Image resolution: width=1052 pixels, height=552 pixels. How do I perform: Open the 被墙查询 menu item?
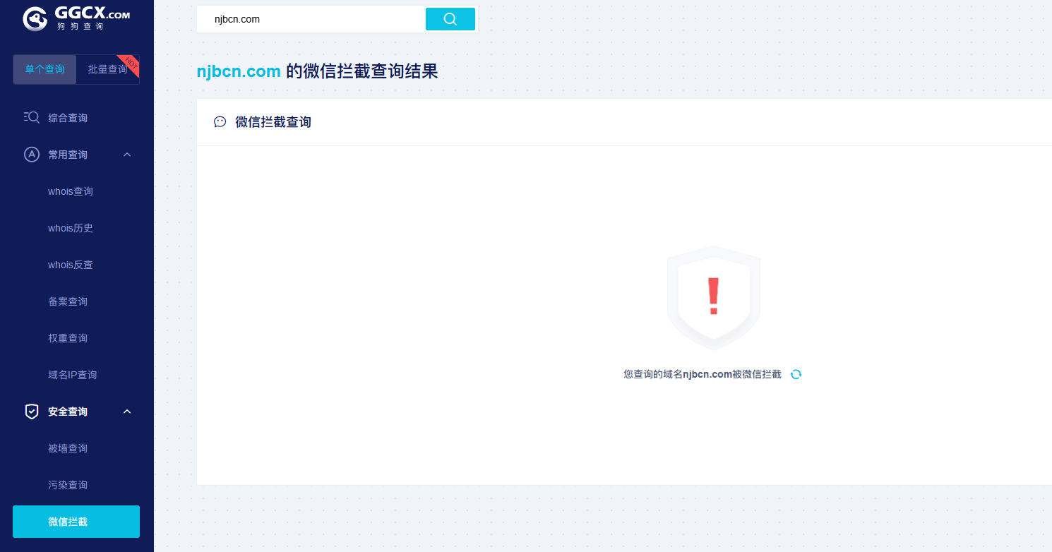pos(68,448)
